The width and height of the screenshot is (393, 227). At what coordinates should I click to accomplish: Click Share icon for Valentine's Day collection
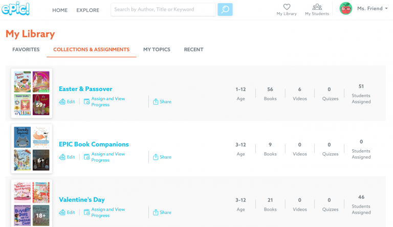156,212
